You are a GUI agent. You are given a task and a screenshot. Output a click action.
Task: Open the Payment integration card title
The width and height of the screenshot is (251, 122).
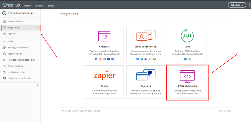point(146,86)
